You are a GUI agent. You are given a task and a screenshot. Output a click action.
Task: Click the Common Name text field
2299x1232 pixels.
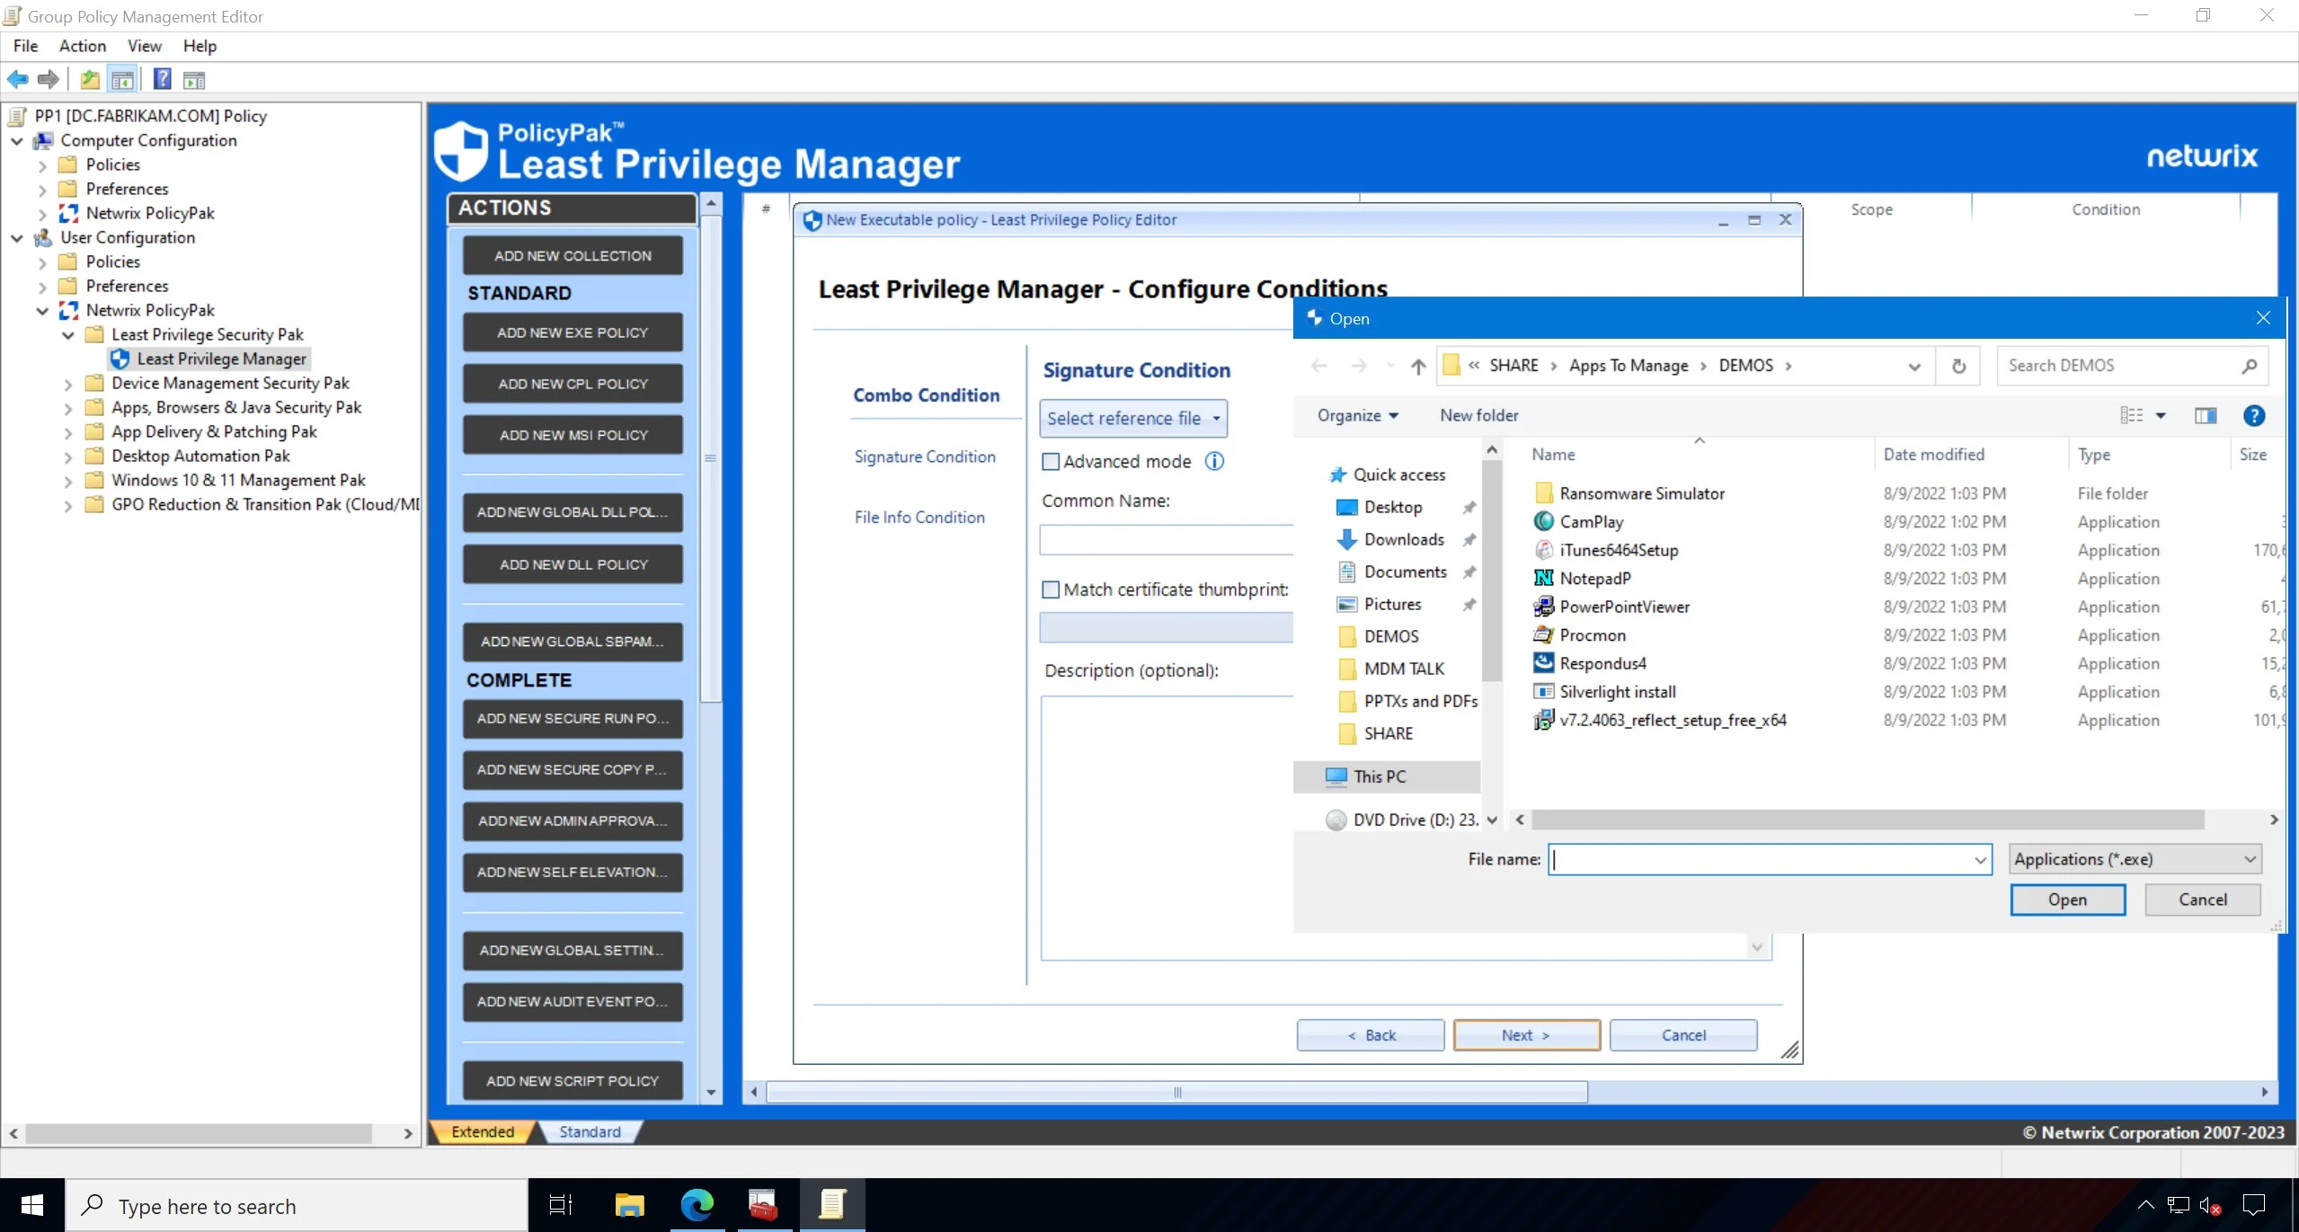1166,540
